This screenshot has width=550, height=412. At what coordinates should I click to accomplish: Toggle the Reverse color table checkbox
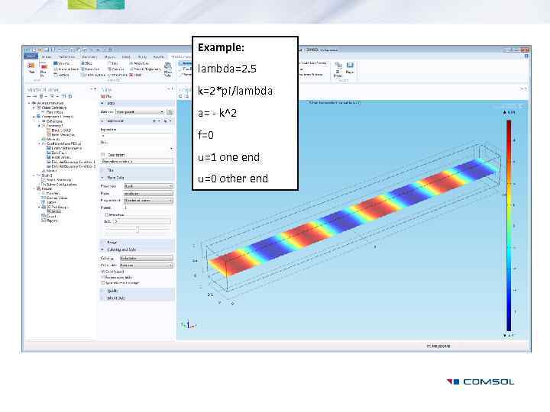pos(103,277)
